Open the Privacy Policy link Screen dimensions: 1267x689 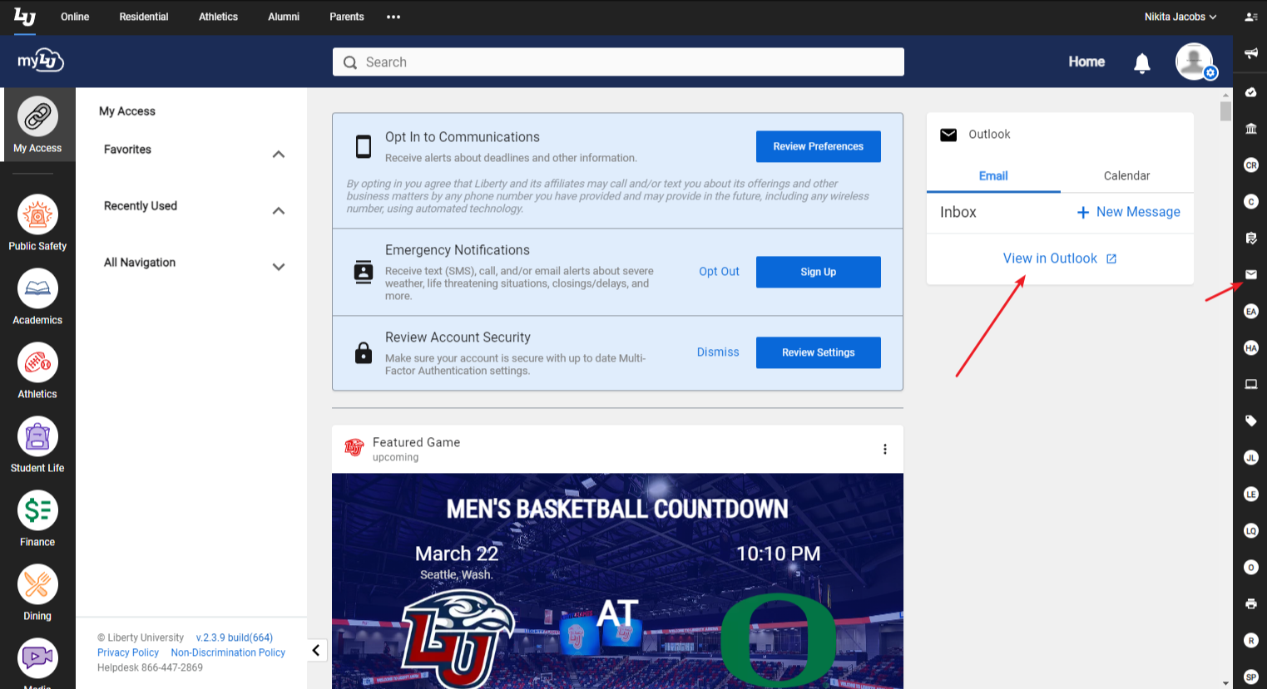[x=128, y=652]
